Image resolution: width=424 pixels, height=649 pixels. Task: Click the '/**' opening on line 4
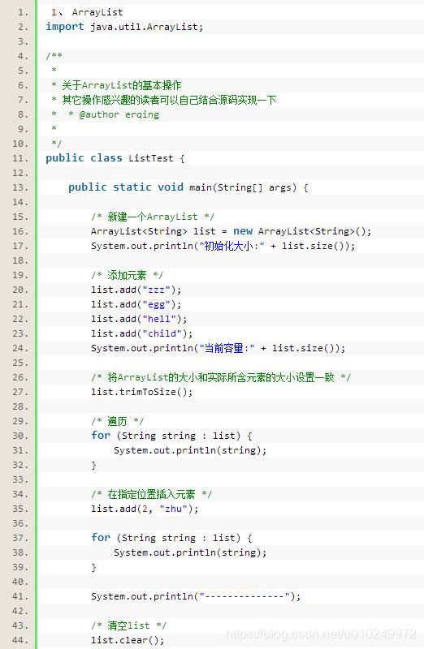click(x=54, y=56)
